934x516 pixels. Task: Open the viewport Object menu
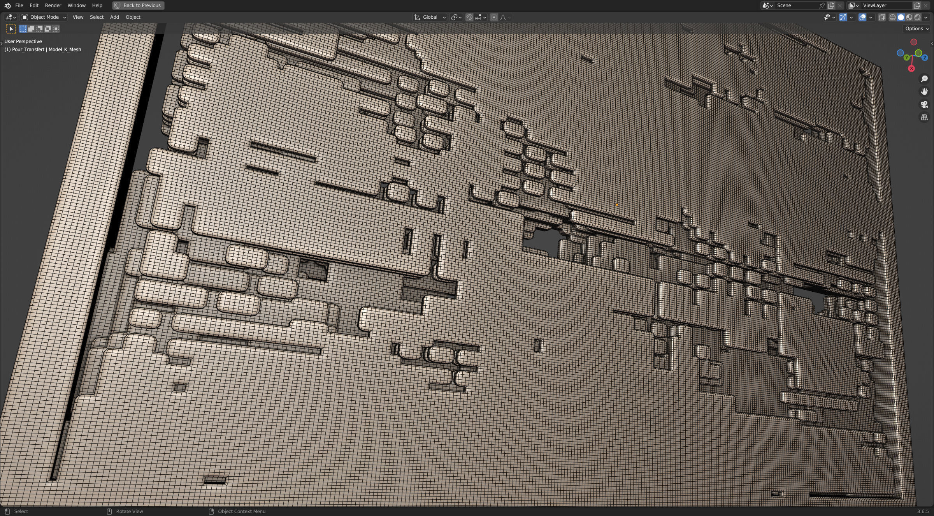click(x=133, y=17)
